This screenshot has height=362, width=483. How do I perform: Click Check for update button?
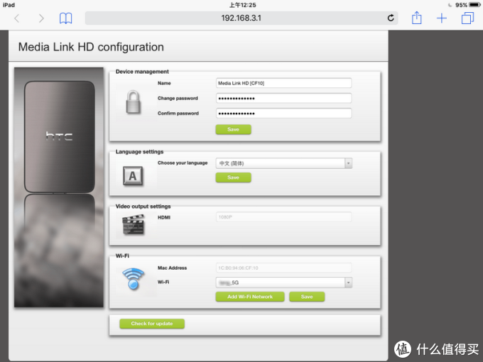[152, 324]
